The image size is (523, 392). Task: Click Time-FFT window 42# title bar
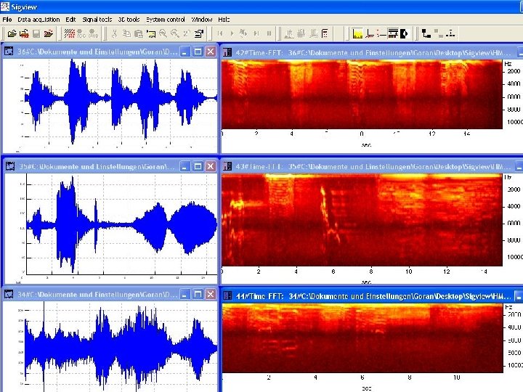tap(373, 52)
